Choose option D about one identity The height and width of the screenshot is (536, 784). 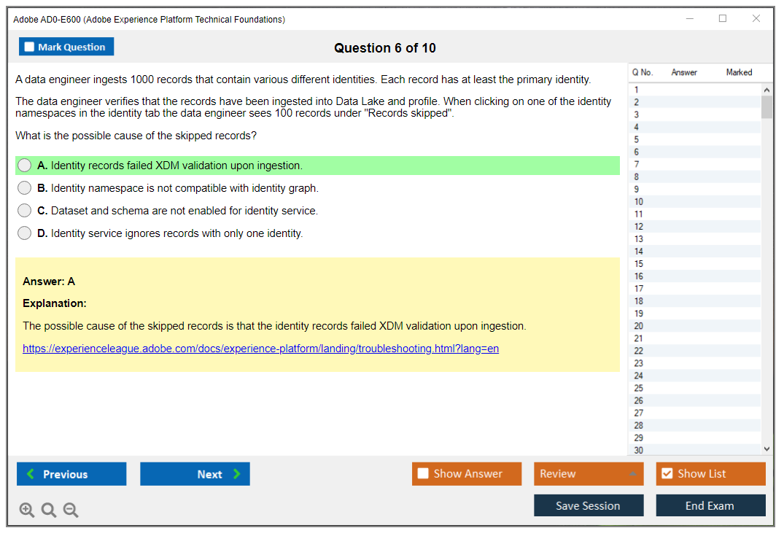[x=25, y=233]
